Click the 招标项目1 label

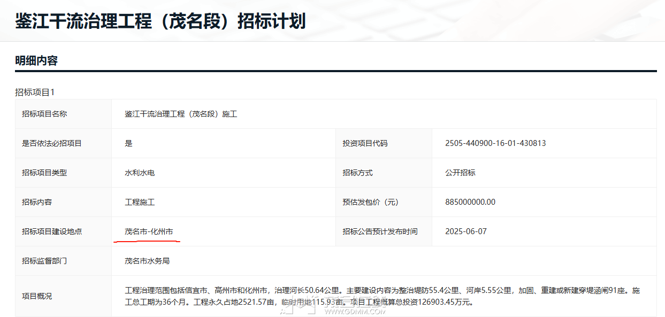pos(35,92)
